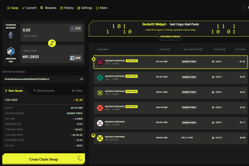
Task: Select the highlighted RocketX Partner CEX quote row
Action: 170,61
